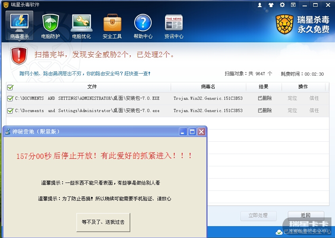Click the 返回 button

306,215
